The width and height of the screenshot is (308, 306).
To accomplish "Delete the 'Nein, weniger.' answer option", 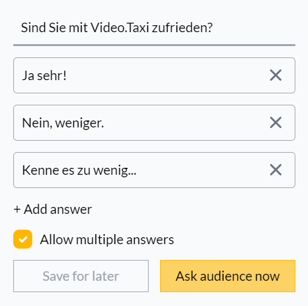I will pos(276,122).
